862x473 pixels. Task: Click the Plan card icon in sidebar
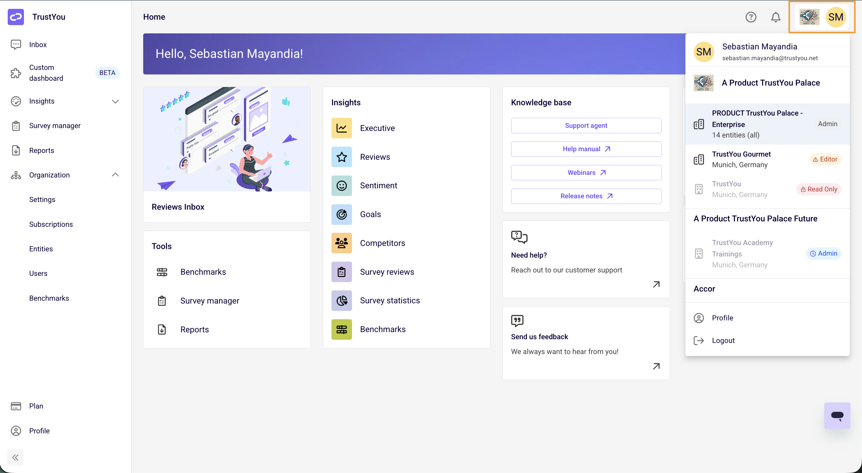point(16,406)
